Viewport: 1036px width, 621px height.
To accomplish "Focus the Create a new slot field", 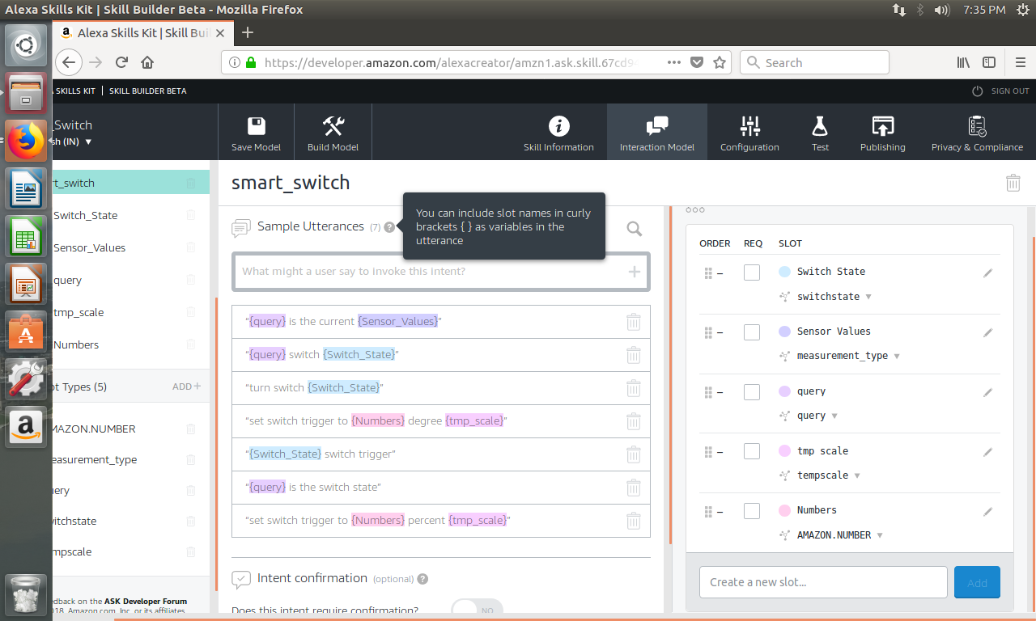I will tap(823, 582).
